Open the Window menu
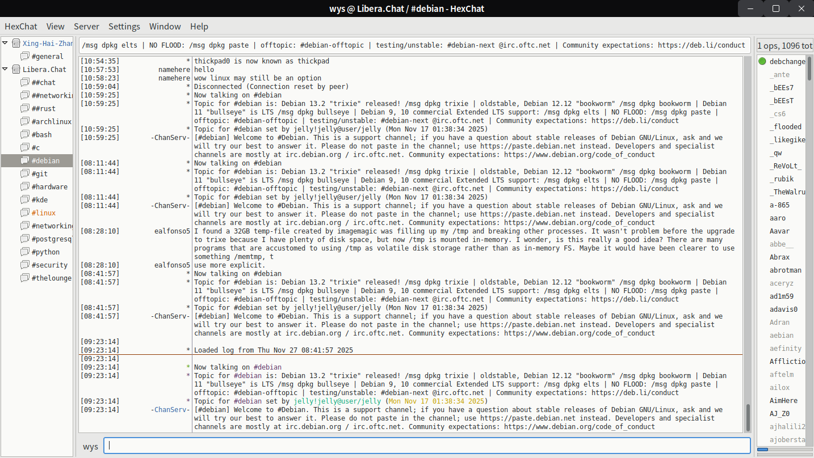 pos(165,27)
